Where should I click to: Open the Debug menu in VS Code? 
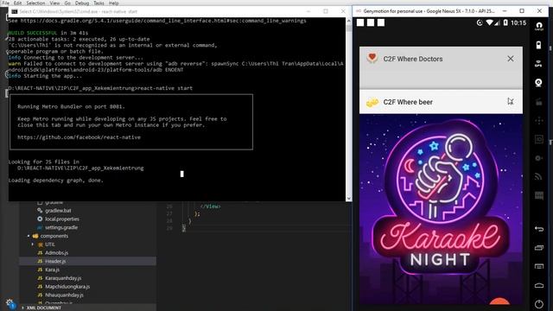tap(82, 3)
